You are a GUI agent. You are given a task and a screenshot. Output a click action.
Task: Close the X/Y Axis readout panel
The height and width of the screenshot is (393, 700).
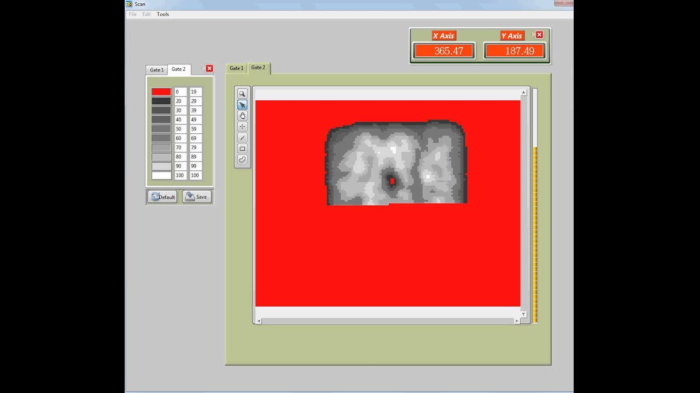(539, 35)
